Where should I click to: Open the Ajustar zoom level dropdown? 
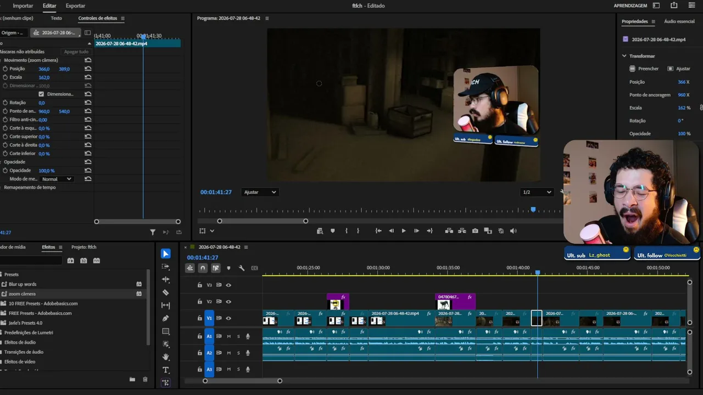(260, 192)
